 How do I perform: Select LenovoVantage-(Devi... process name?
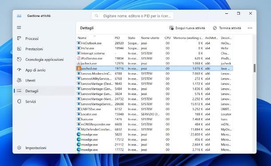(x=97, y=83)
